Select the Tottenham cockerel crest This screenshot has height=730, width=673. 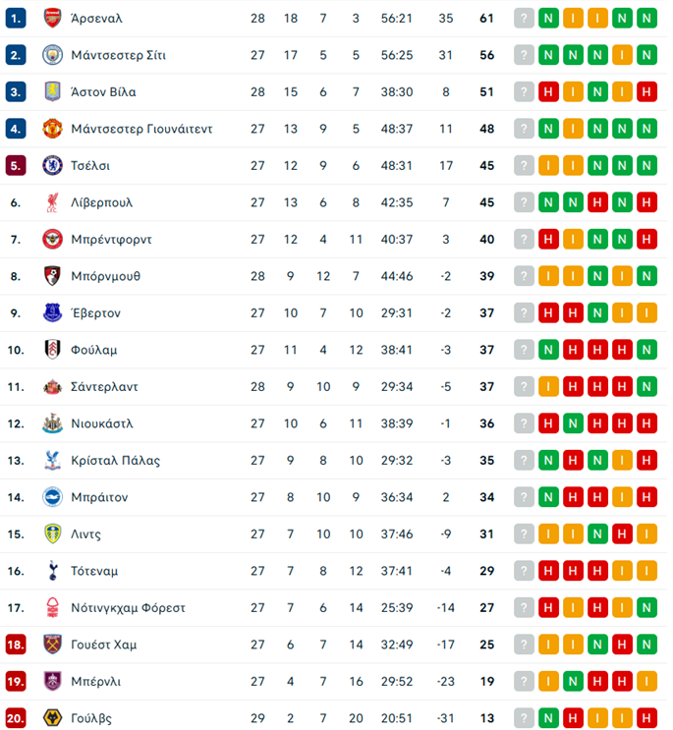point(52,571)
